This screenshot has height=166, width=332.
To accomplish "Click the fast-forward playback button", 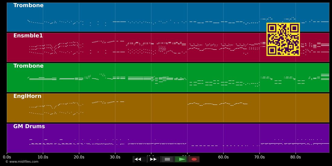I will click(x=154, y=159).
